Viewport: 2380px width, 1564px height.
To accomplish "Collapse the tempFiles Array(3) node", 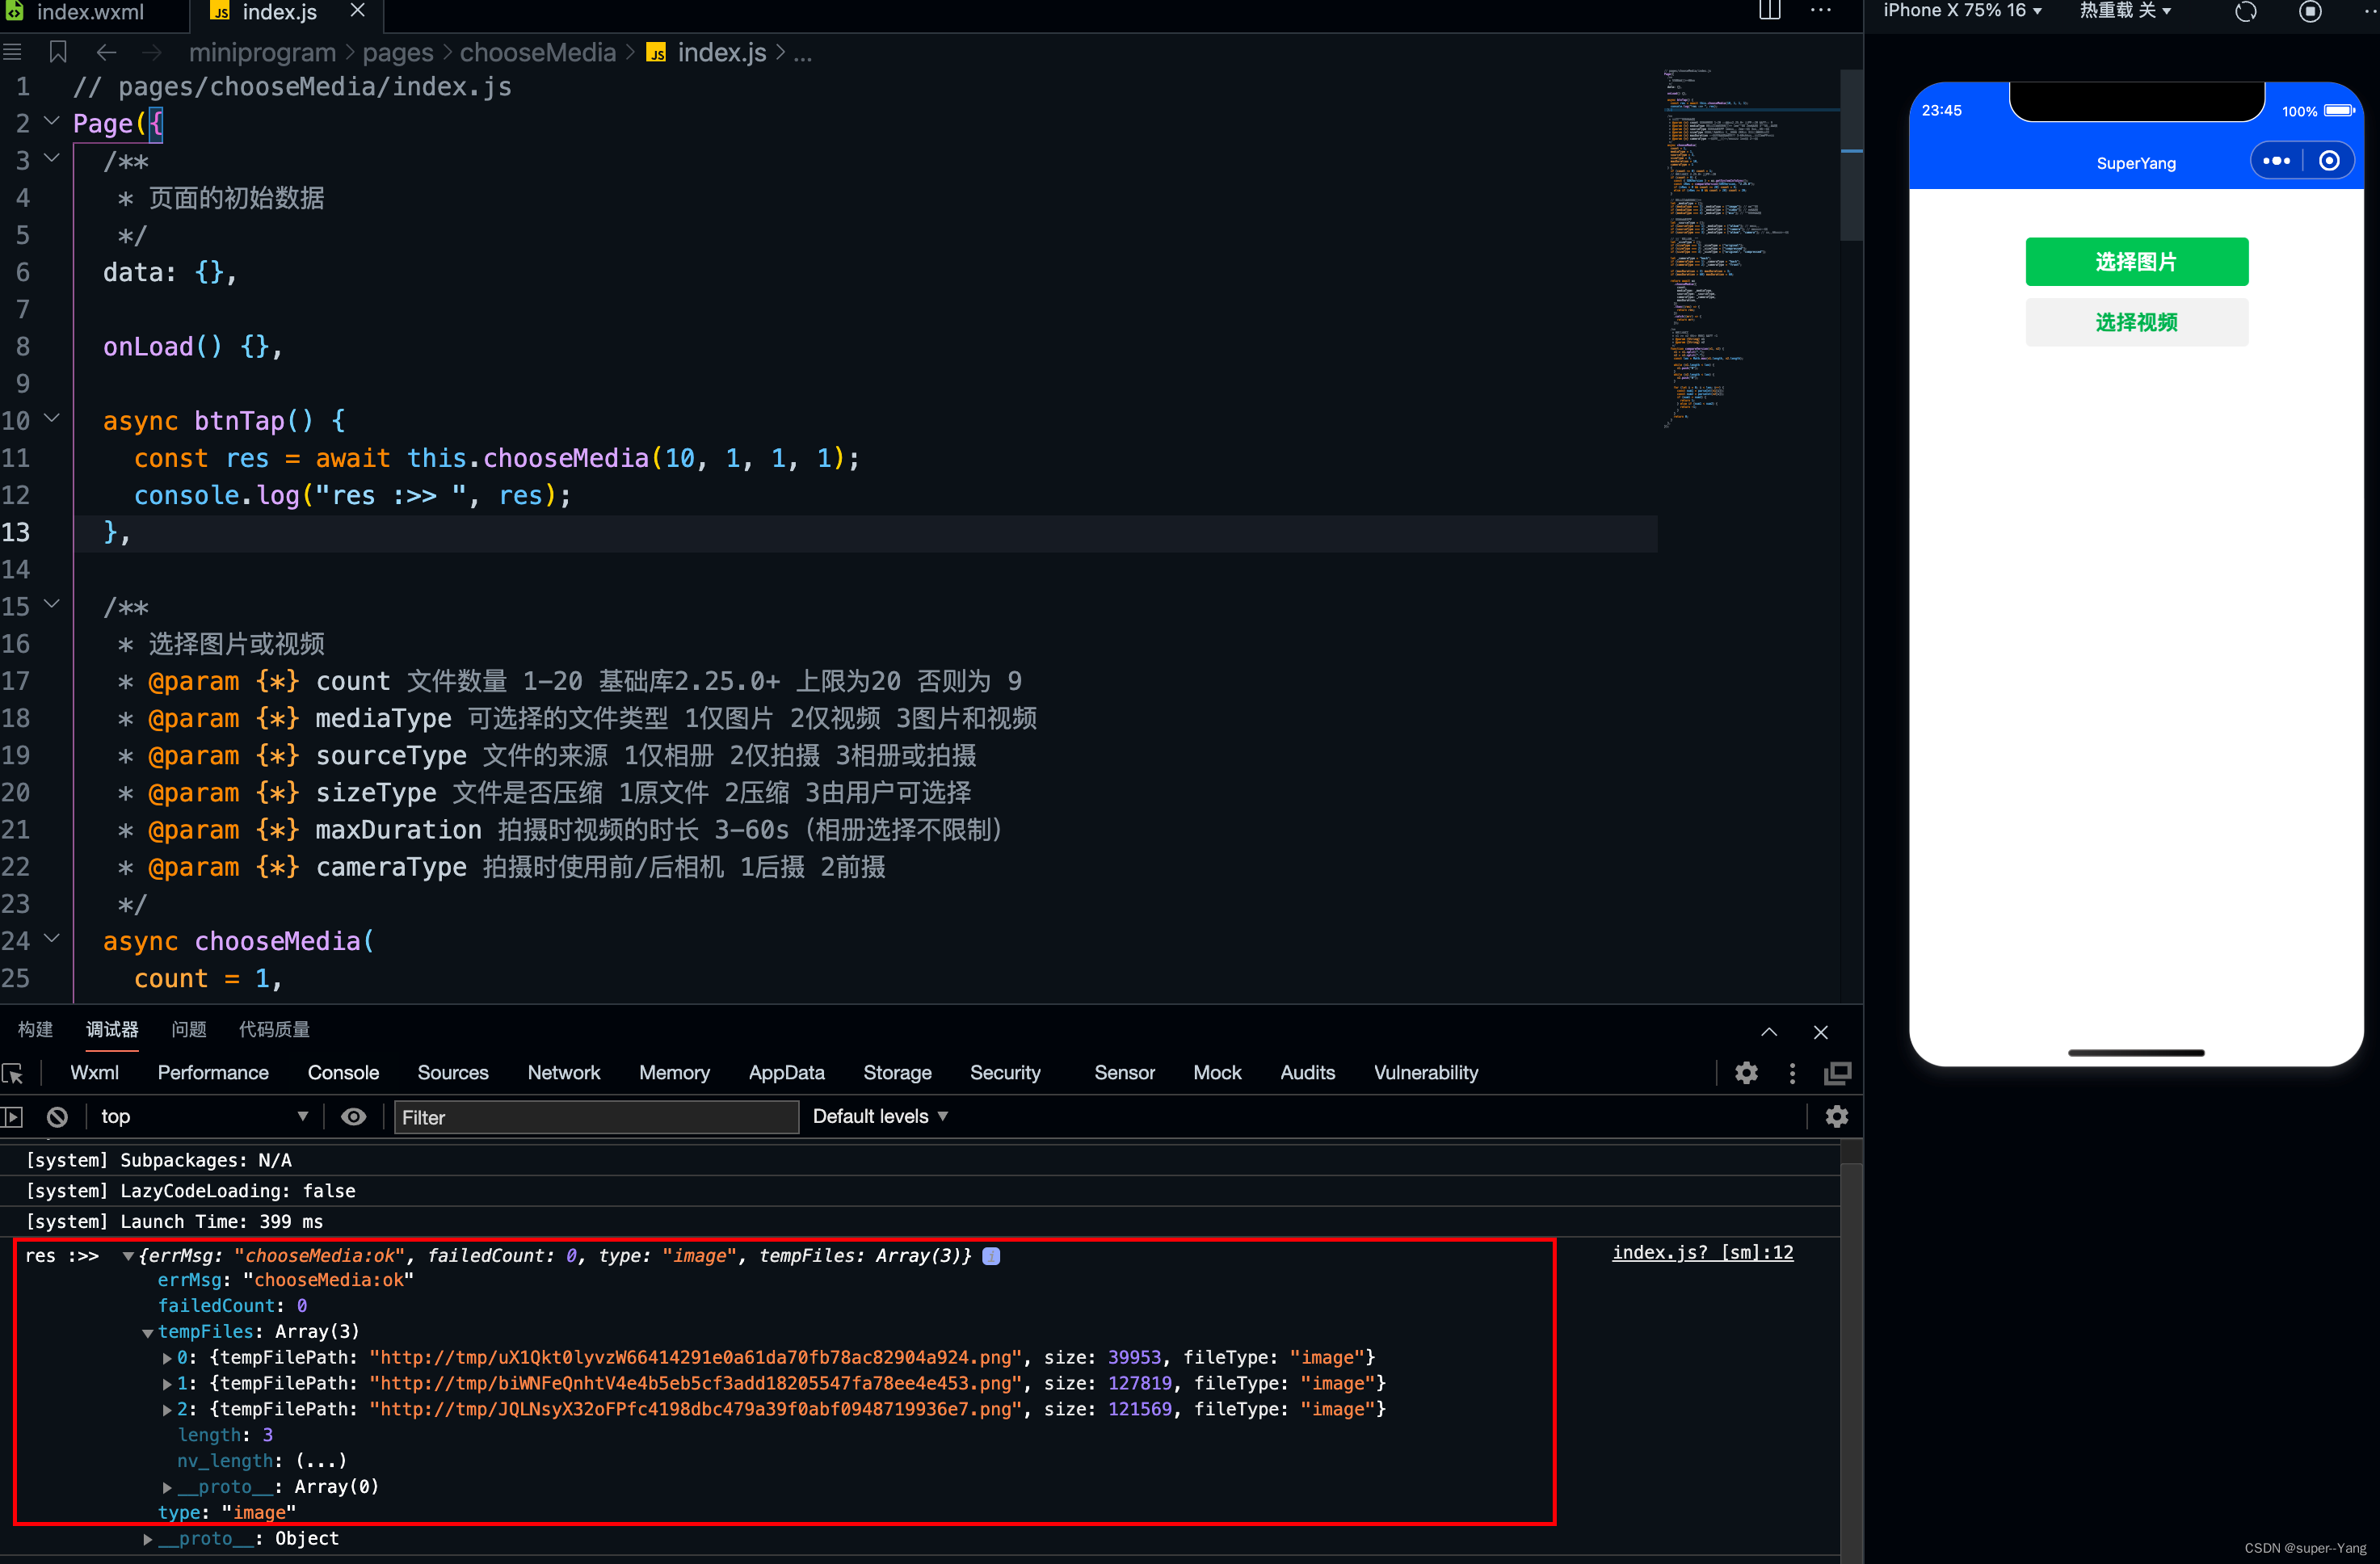I will (x=148, y=1332).
